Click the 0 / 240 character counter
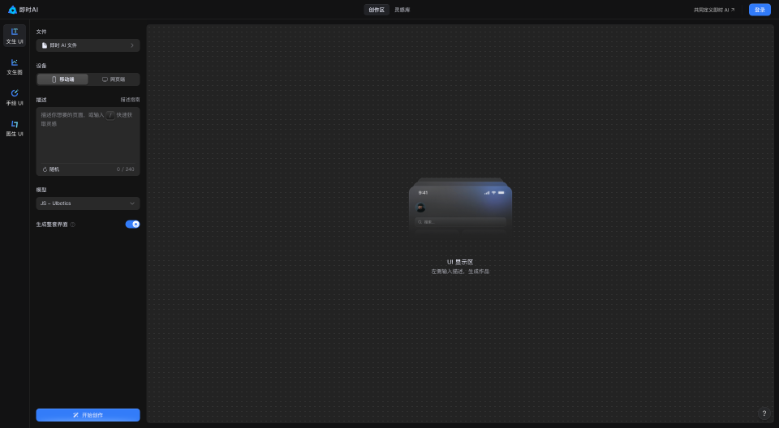The image size is (779, 428). coord(125,169)
